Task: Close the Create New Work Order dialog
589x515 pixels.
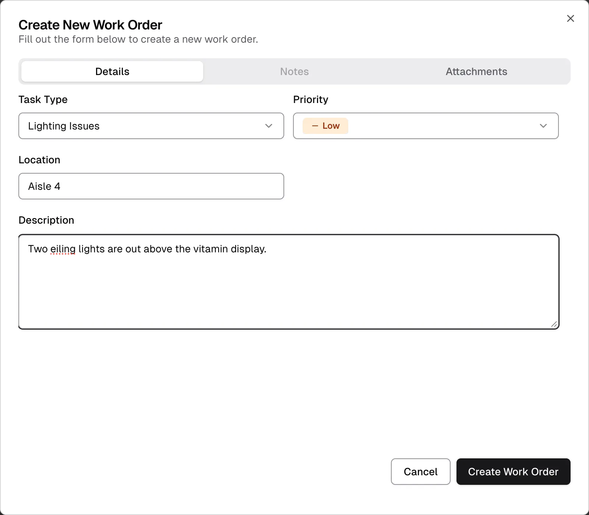Action: pyautogui.click(x=571, y=18)
